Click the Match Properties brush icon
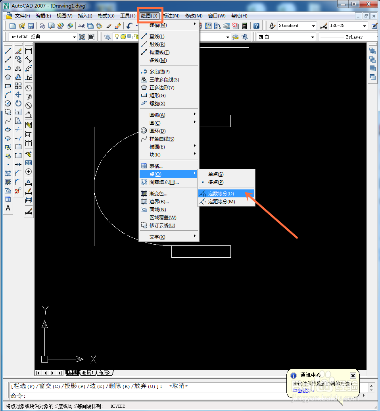The image size is (380, 411). [x=109, y=26]
